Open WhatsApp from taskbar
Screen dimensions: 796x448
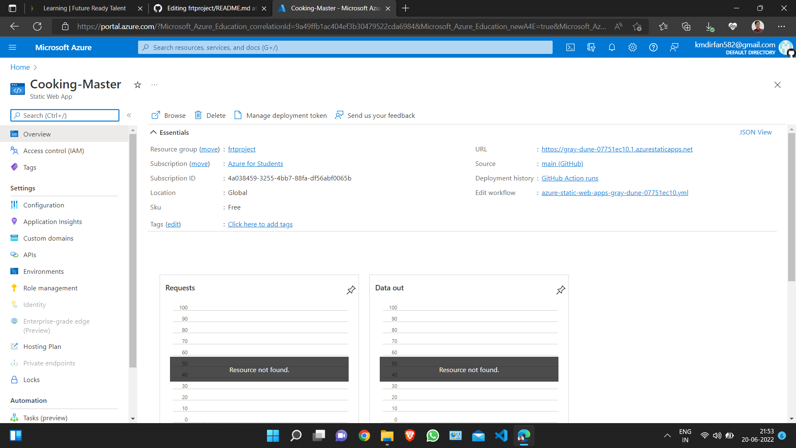coord(432,436)
